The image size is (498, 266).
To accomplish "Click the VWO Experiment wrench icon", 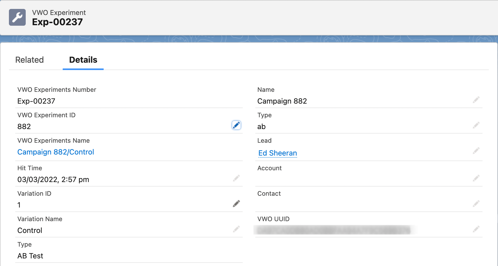I will (17, 17).
